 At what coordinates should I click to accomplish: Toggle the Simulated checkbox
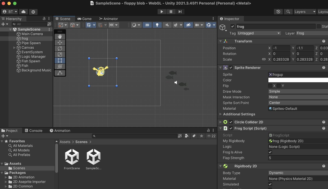[x=270, y=184]
